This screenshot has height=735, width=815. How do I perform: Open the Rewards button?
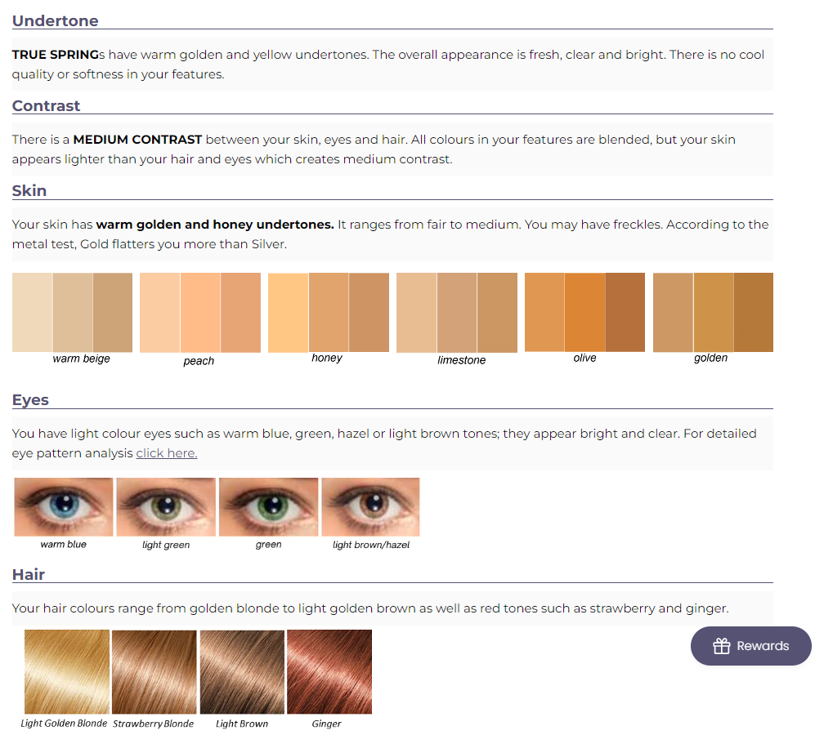coord(750,646)
